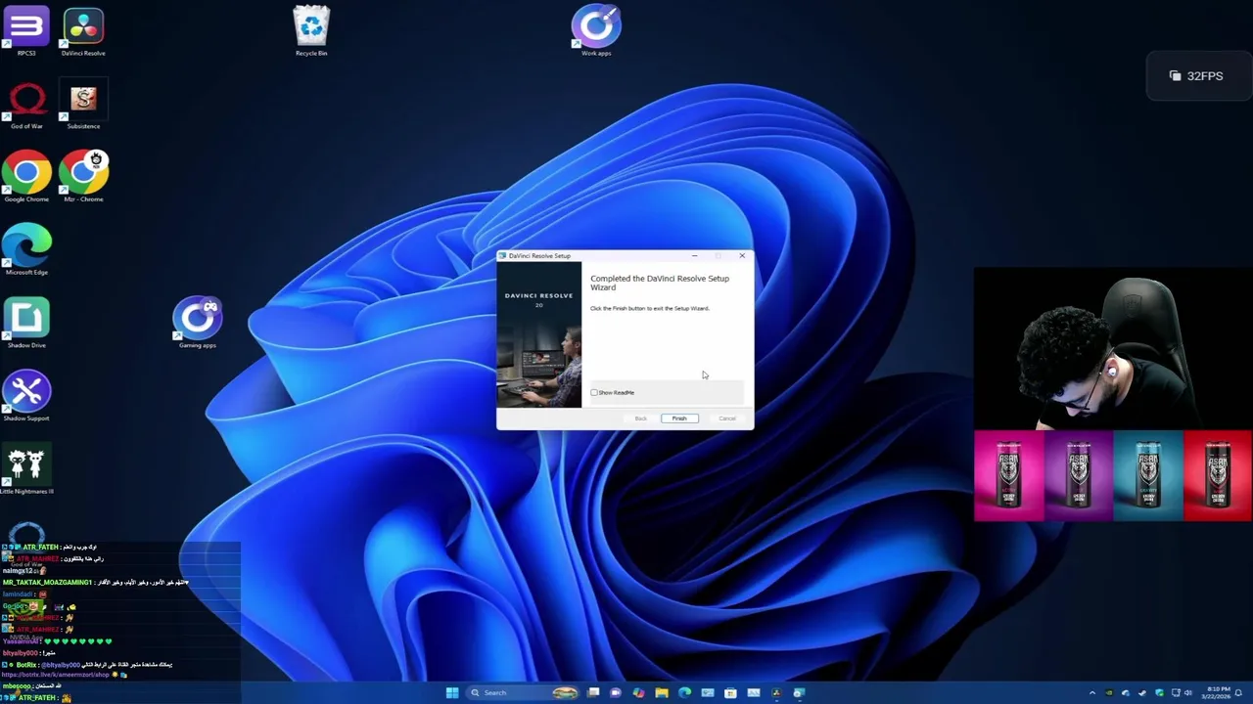Tick the Show ReadMe checkbox
This screenshot has width=1253, height=704.
594,392
